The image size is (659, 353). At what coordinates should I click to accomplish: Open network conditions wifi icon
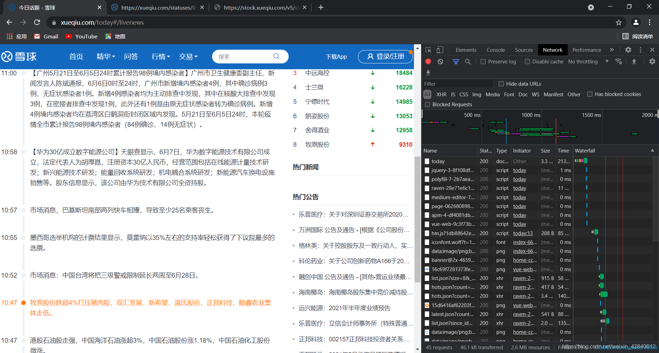pyautogui.click(x=618, y=62)
